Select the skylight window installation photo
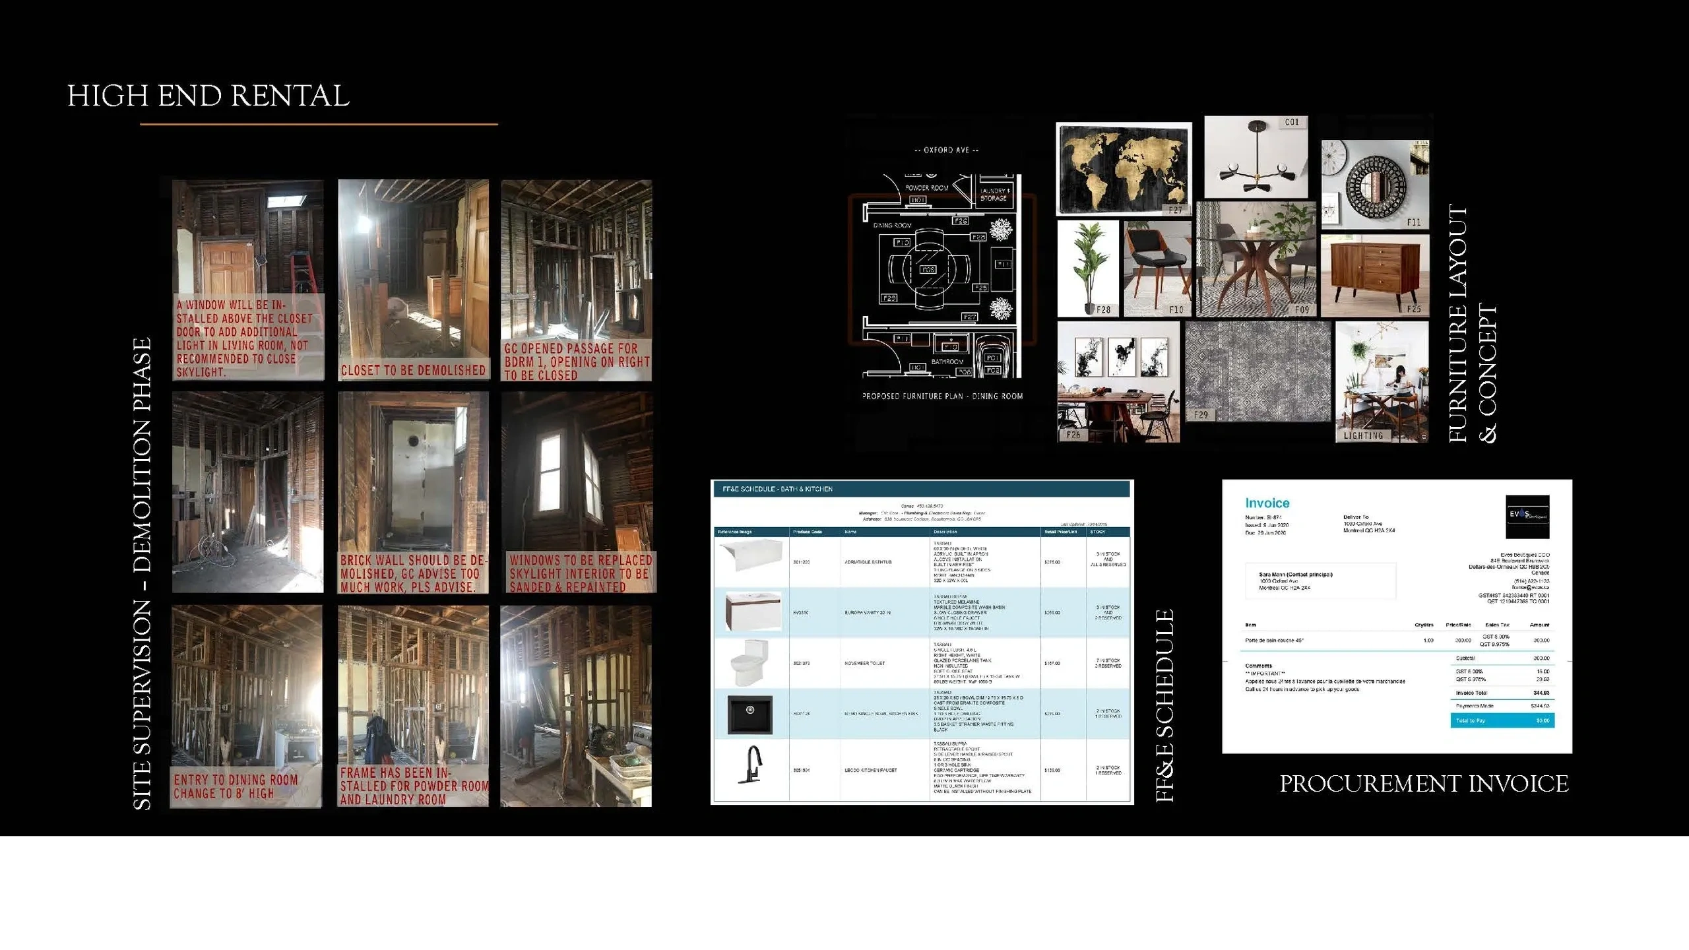Image resolution: width=1689 pixels, height=950 pixels. pyautogui.click(x=248, y=280)
